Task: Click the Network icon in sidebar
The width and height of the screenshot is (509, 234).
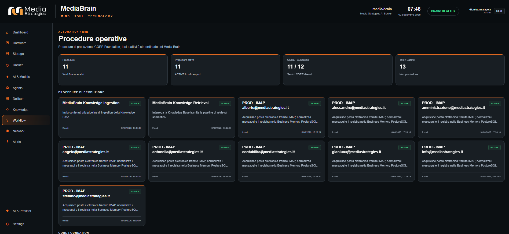Action: coord(7,131)
